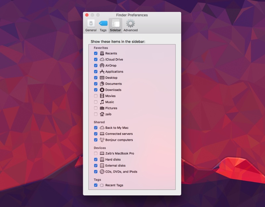Click the Recents clock icon

pyautogui.click(x=101, y=53)
